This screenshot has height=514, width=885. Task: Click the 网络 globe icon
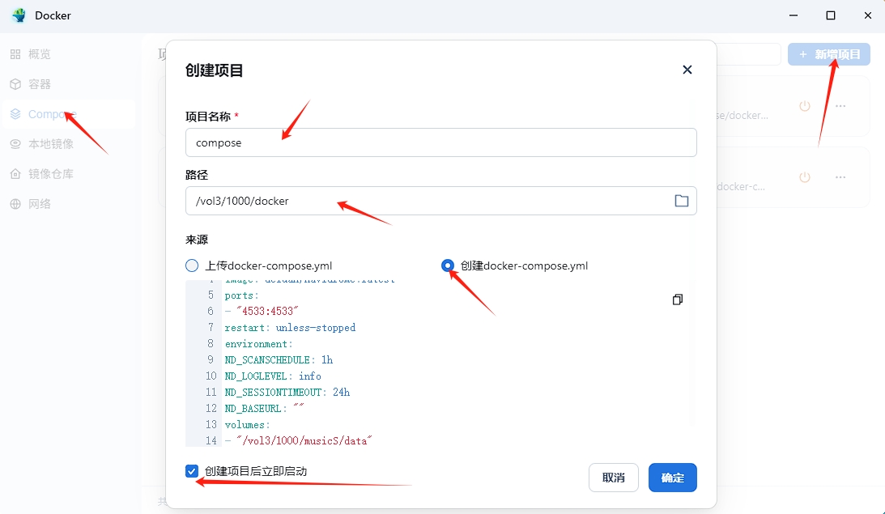(x=15, y=204)
